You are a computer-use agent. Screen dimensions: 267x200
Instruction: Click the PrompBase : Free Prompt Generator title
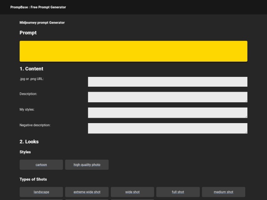38,7
